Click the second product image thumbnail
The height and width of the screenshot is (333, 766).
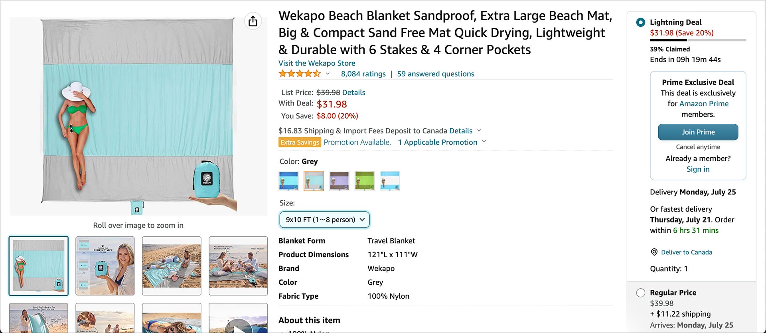point(105,266)
